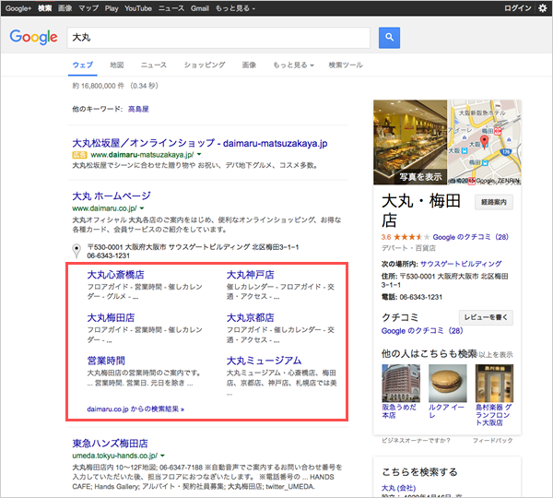
Task: Click the 島村楽器 thumbnail image
Action: click(x=494, y=384)
